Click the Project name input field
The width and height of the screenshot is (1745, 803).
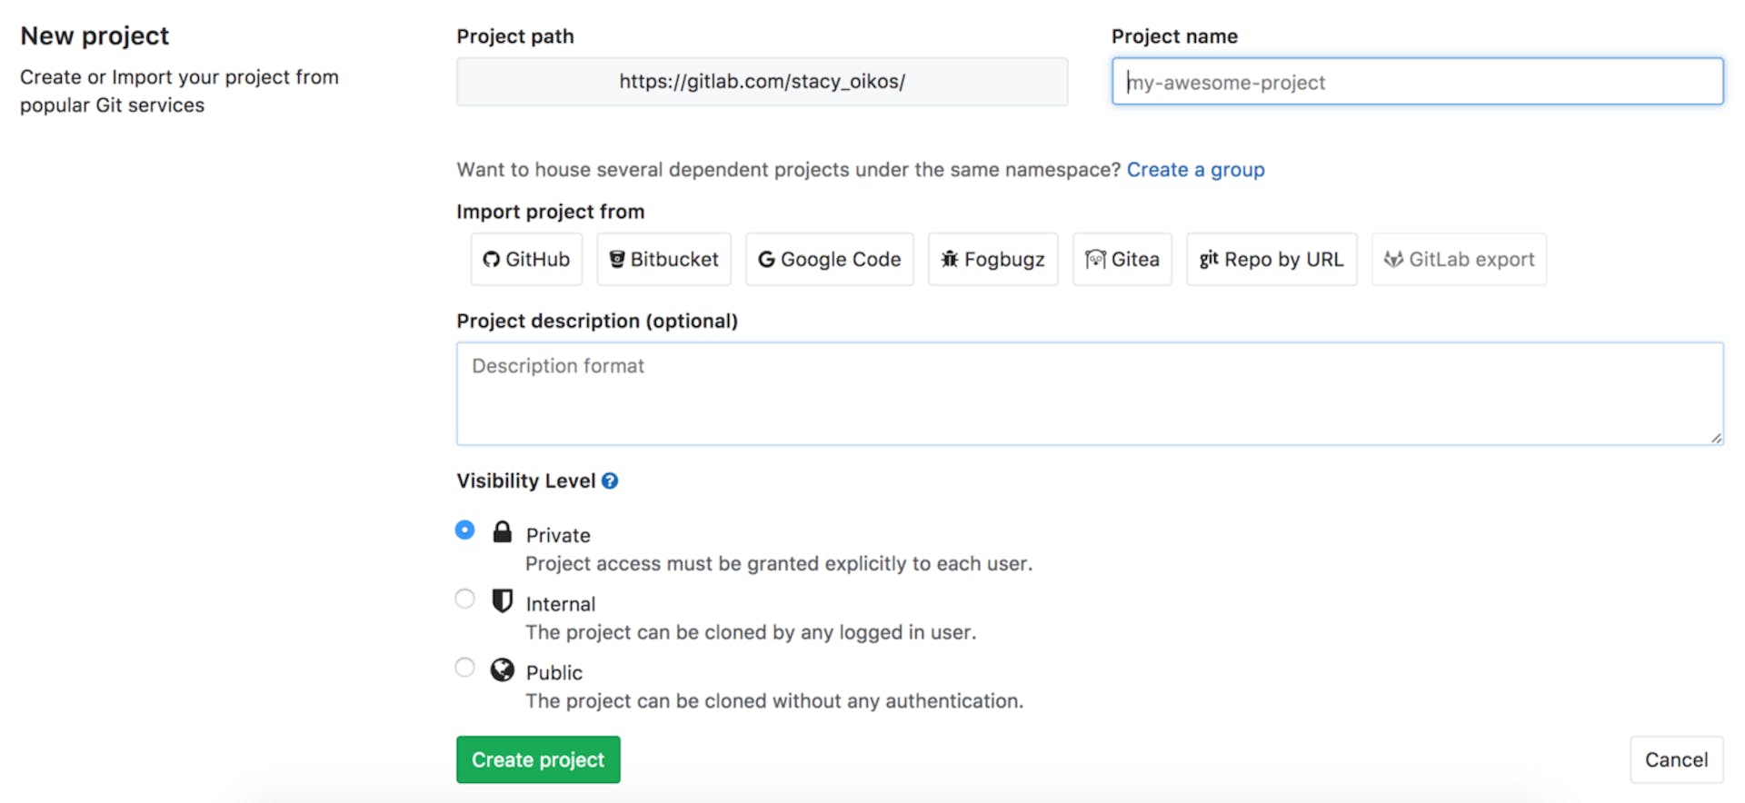click(1416, 82)
